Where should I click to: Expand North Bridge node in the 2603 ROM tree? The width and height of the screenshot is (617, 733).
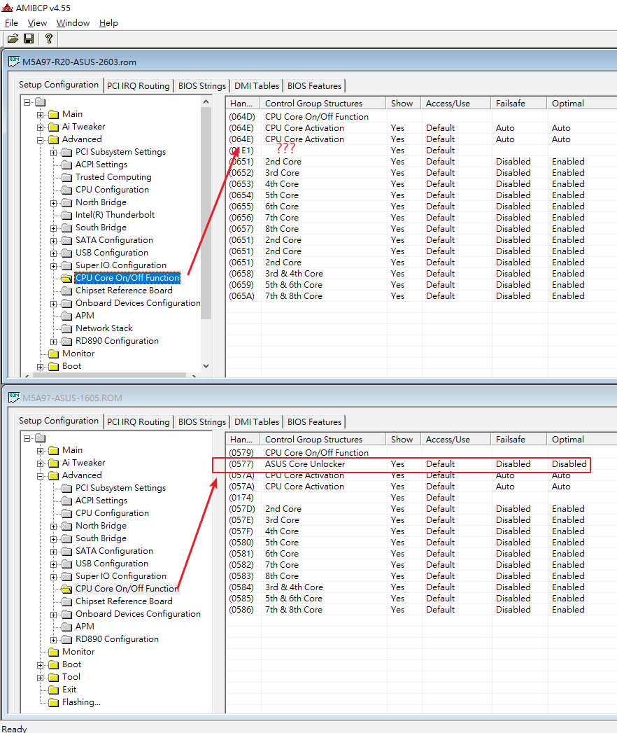(53, 203)
